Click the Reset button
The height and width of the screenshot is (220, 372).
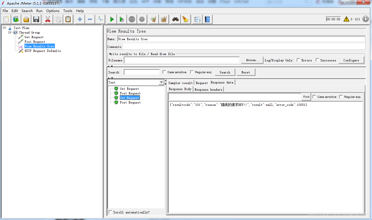[246, 72]
